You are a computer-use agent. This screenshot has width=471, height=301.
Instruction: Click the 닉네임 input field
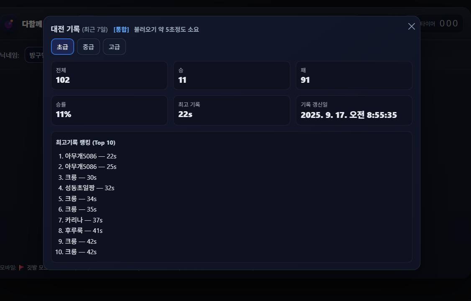click(35, 55)
